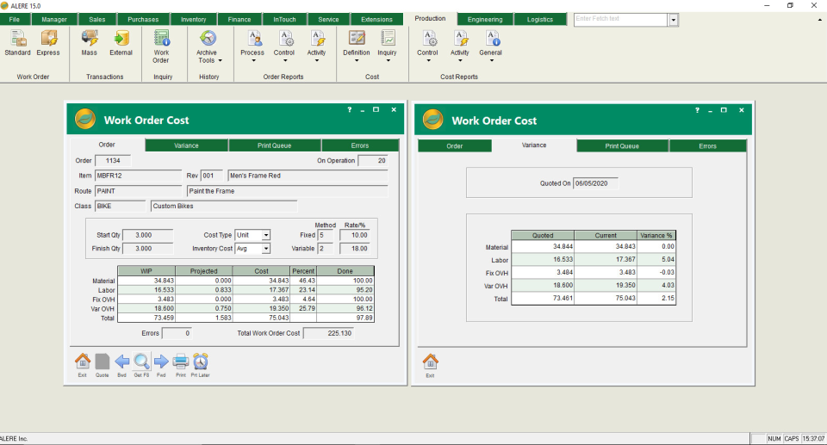This screenshot has height=445, width=827.
Task: Click the Order number input field
Action: point(112,160)
